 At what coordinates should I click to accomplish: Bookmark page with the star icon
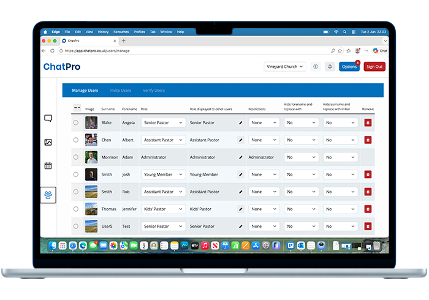340,51
